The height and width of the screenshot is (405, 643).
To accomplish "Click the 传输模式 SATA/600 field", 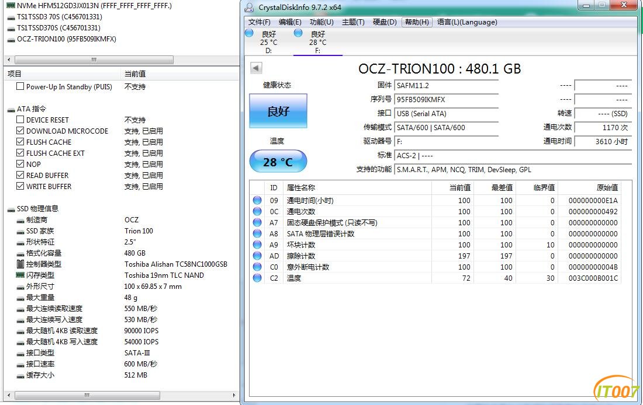I will tap(446, 127).
